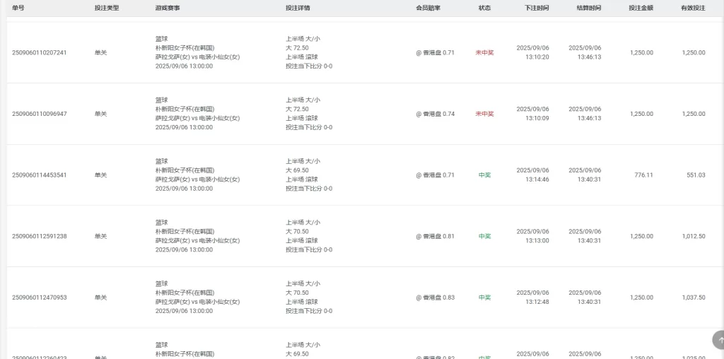The width and height of the screenshot is (724, 359).
Task: Click the 有效投注 column header
Action: (693, 8)
